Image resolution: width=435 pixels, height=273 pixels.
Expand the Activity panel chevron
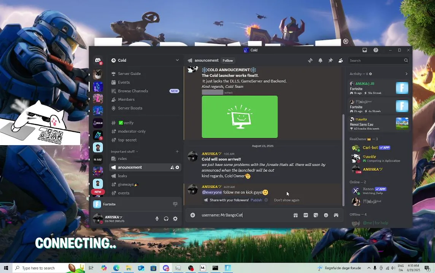click(x=406, y=74)
